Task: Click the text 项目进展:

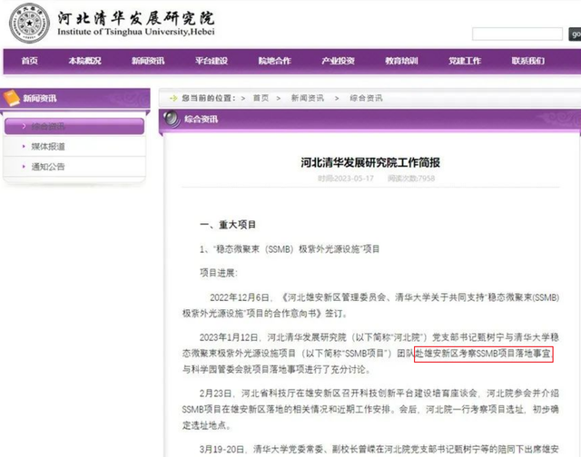Action: click(219, 273)
